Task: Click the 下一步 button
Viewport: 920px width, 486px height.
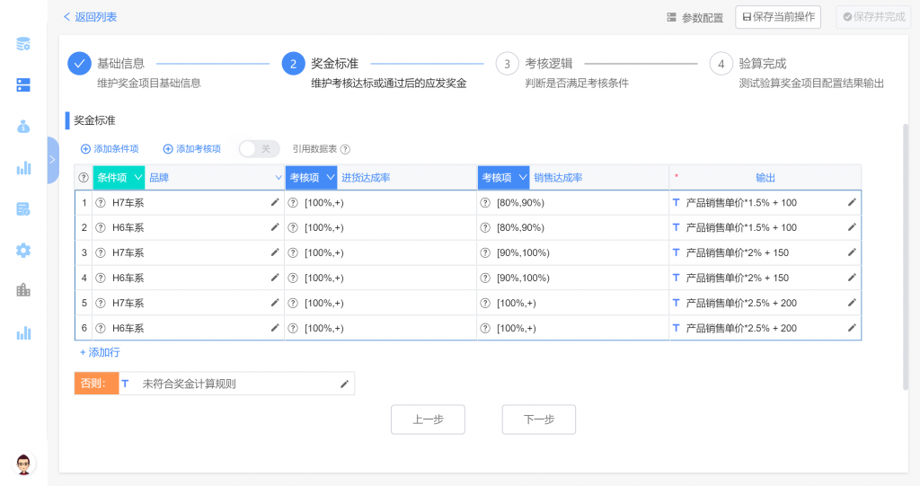Action: click(538, 420)
